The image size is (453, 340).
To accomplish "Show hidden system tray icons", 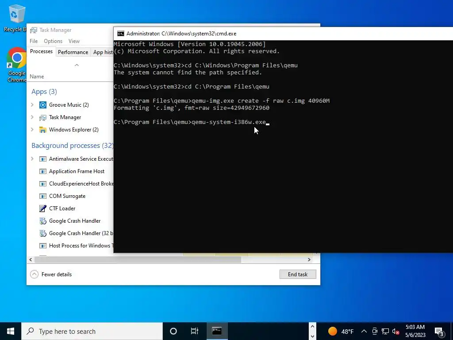I will tap(364, 331).
